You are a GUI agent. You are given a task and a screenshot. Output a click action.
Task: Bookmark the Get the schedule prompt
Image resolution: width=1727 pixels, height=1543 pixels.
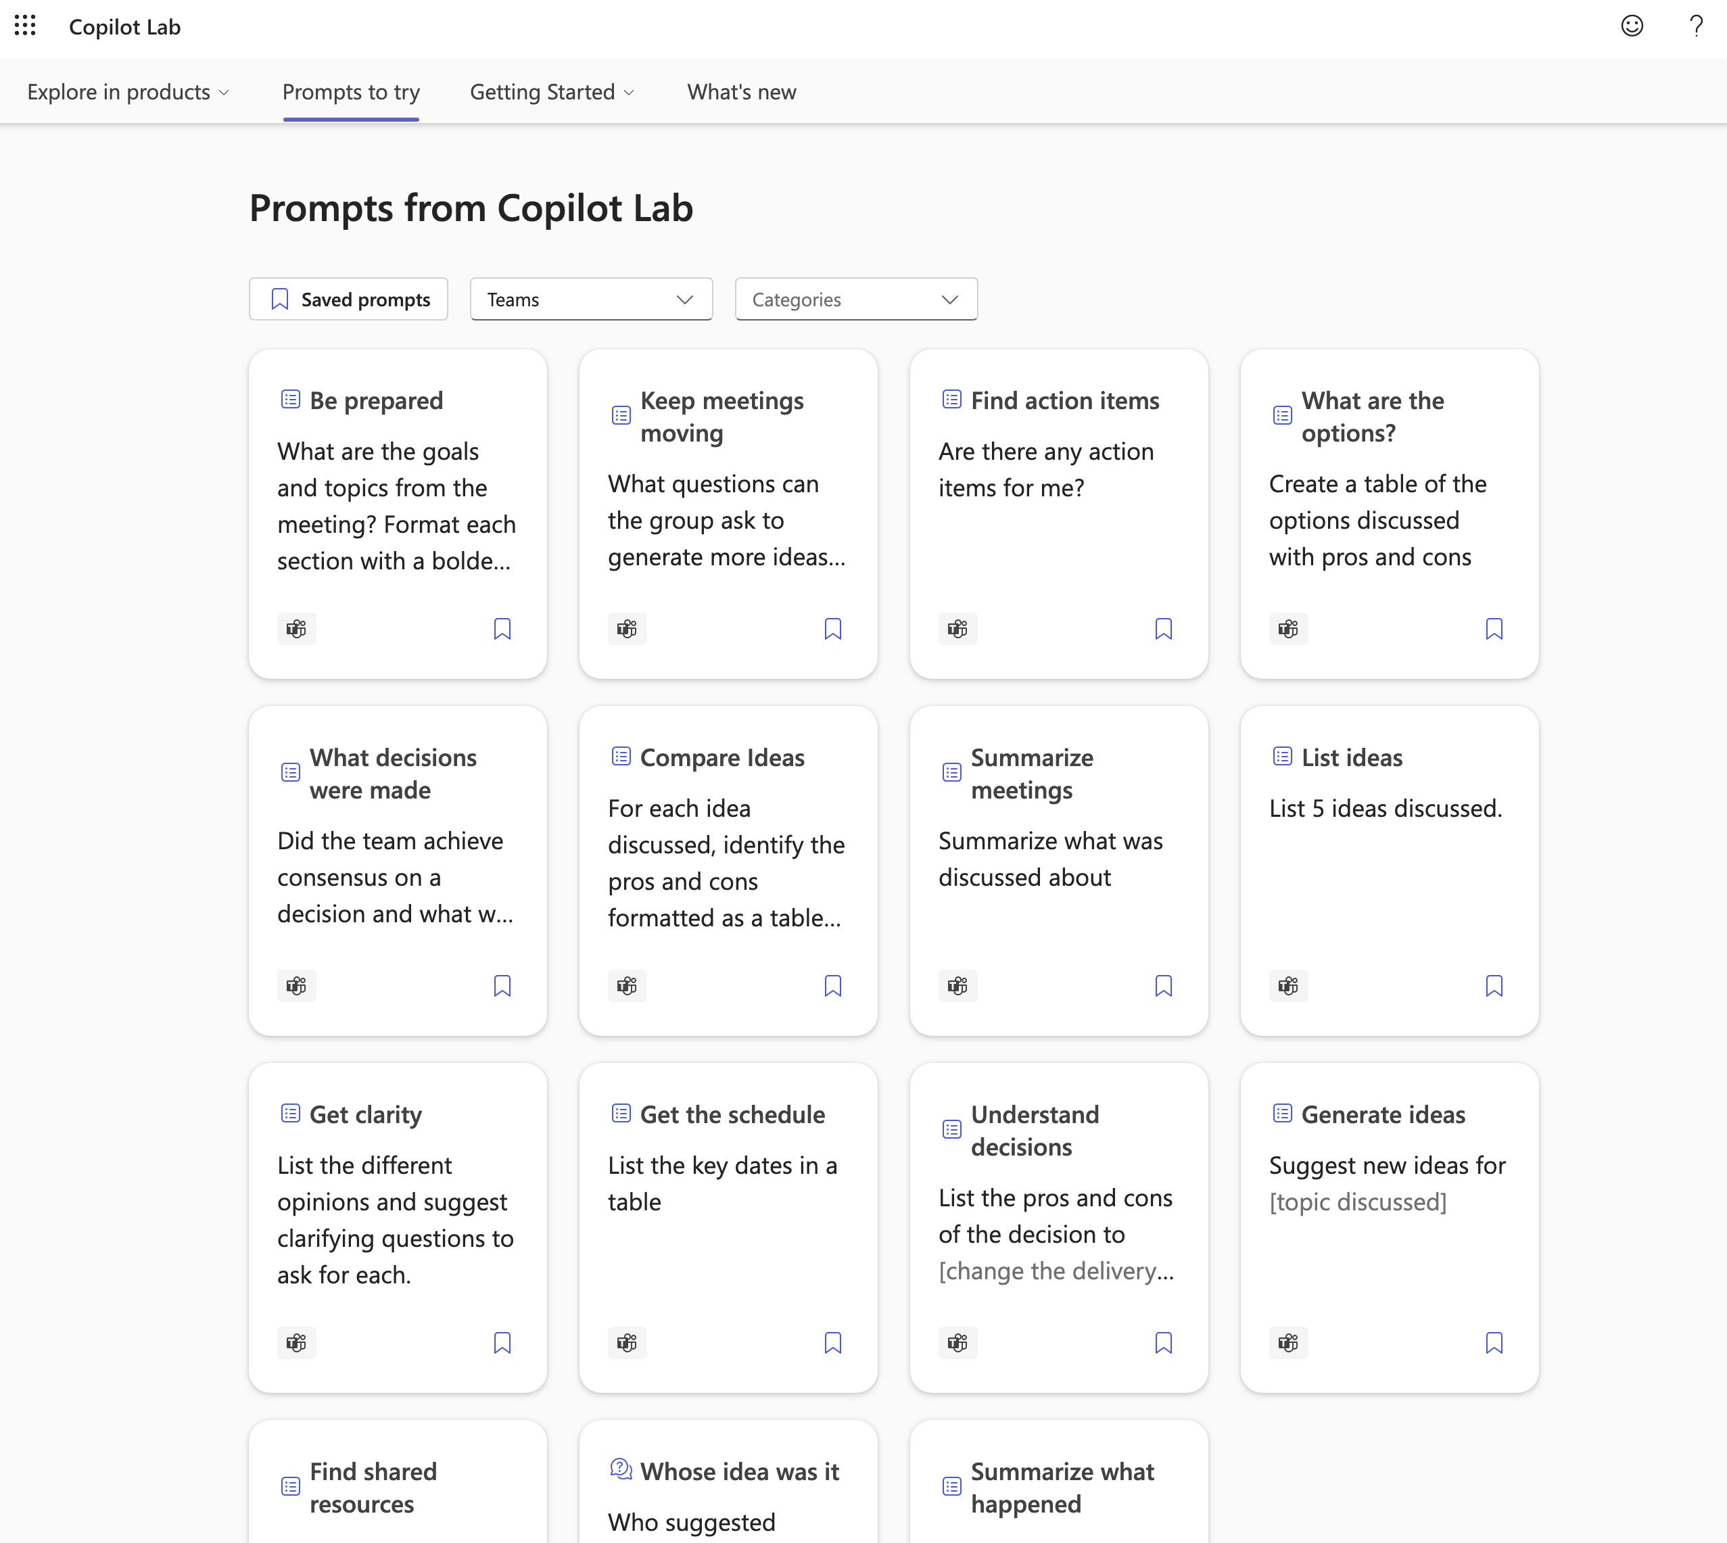(x=832, y=1343)
